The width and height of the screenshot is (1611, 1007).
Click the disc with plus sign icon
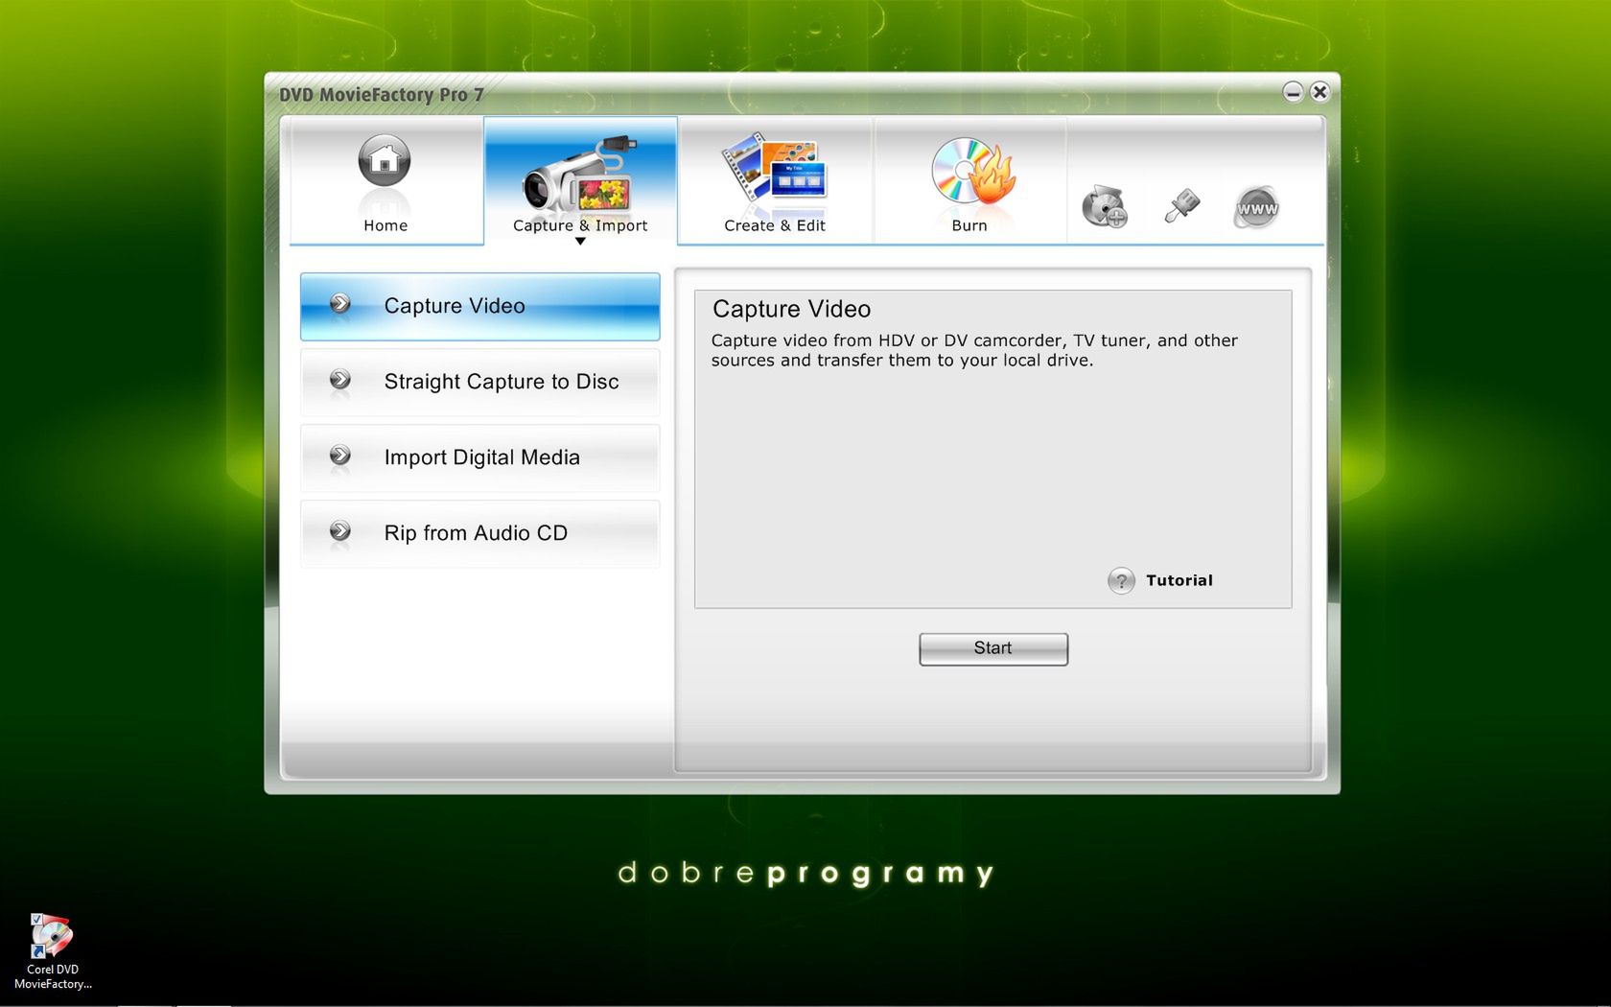tap(1104, 207)
